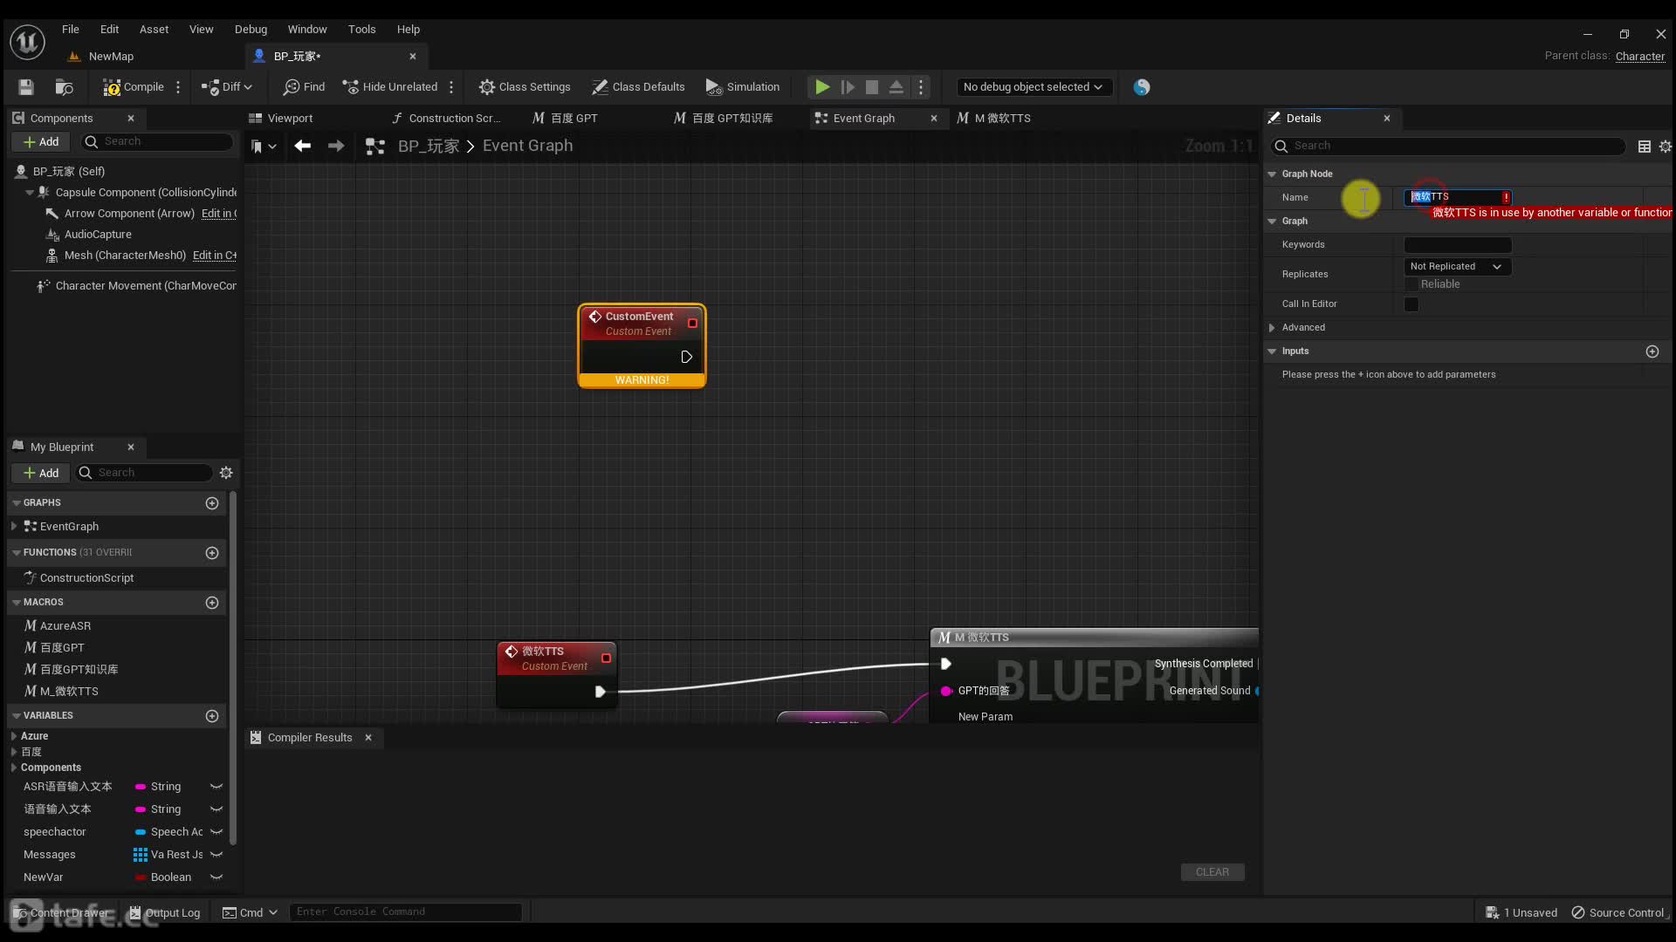Open play mode options three-dot menu
Viewport: 1676px width, 942px height.
[921, 87]
